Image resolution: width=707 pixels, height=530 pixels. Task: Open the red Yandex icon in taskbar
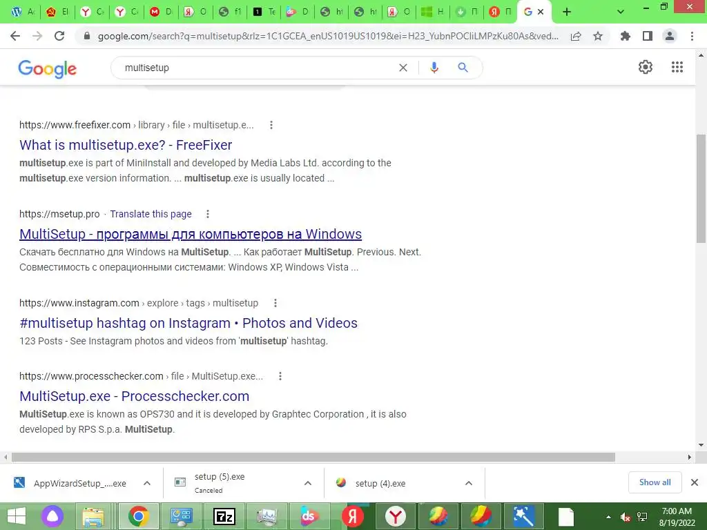tap(353, 516)
